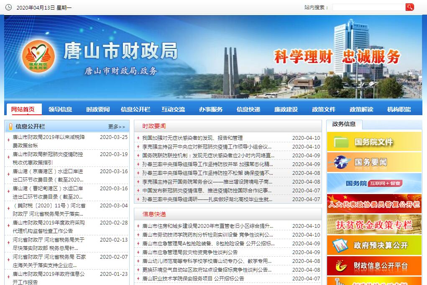Open 人大代表政协委员答复公开栏 banner

pyautogui.click(x=374, y=204)
